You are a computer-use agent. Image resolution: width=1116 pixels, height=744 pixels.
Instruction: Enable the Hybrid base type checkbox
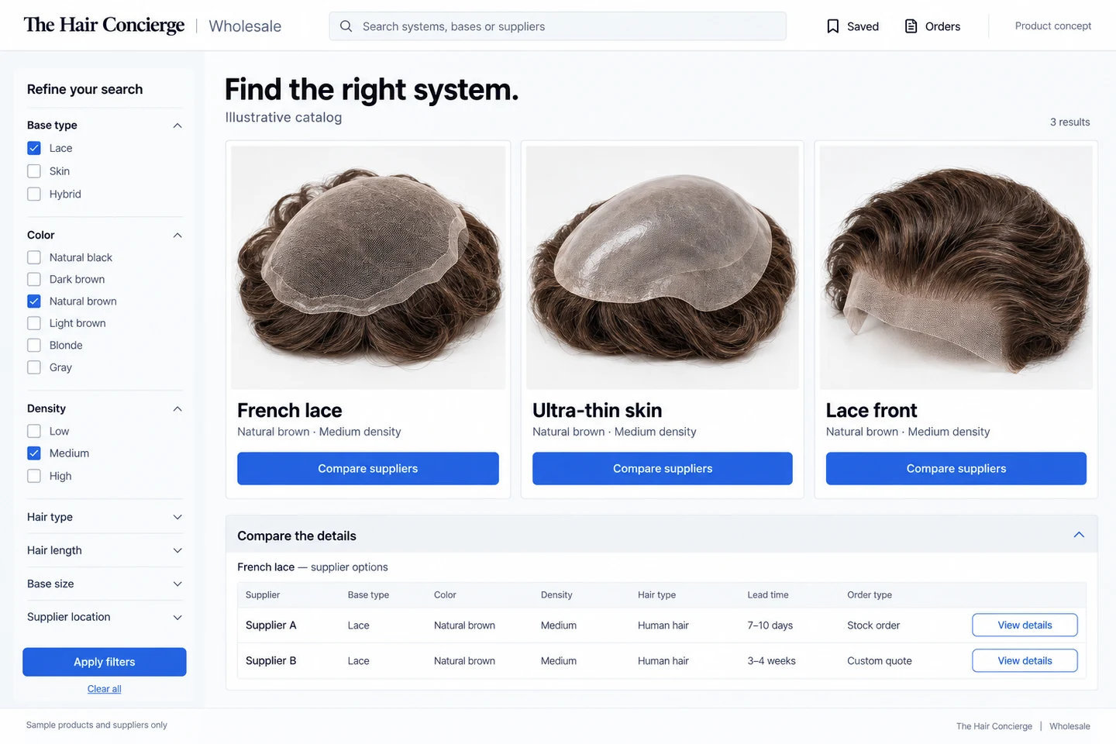pos(34,194)
